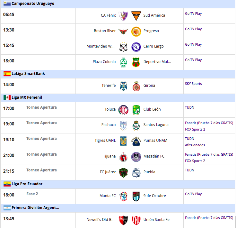Click the Unión Santa Fe striped crest
Image resolution: width=236 pixels, height=228 pixels.
136,220
